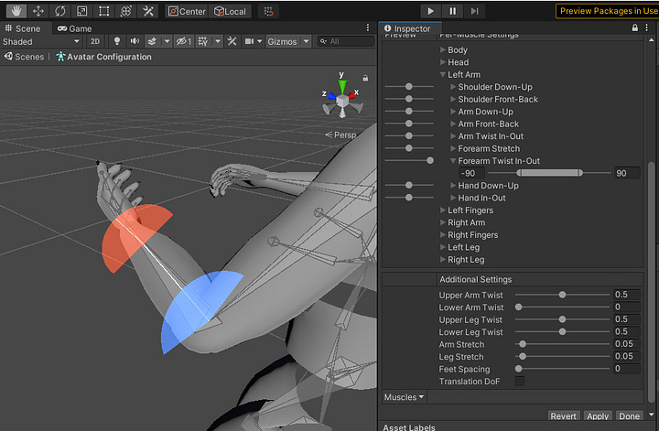Toggle the Local handle rotation

231,11
